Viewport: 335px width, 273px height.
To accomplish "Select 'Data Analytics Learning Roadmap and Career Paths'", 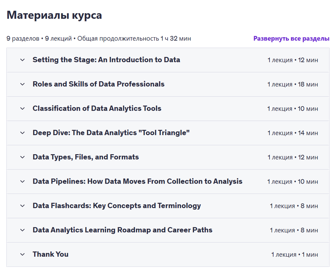I will coord(122,230).
